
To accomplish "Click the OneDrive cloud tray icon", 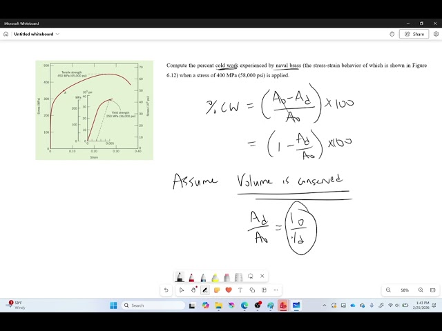I will coord(353,305).
